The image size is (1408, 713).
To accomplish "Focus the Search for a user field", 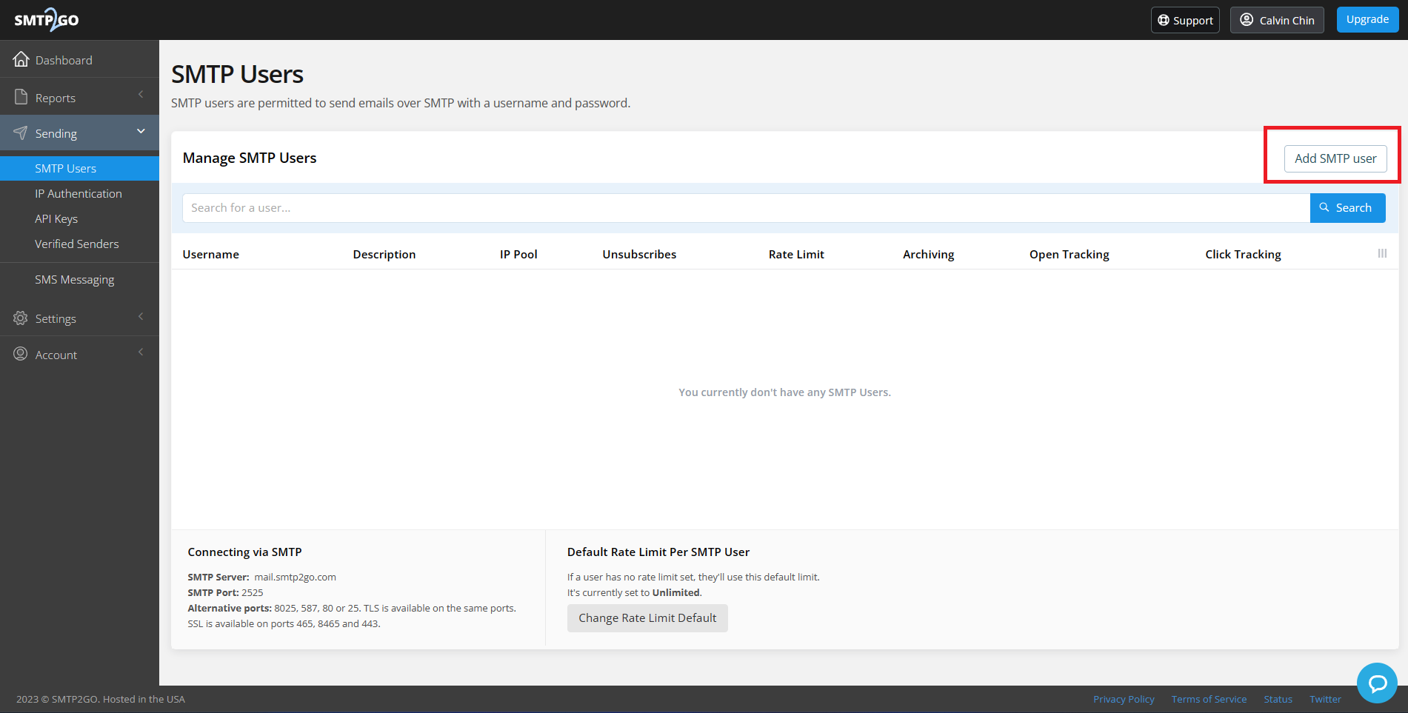I will [746, 208].
